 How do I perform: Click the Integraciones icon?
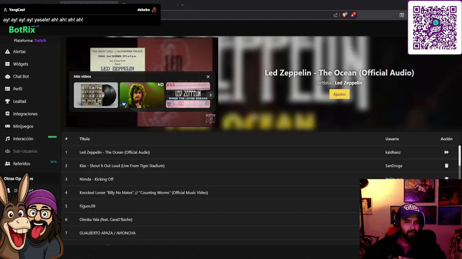(7, 114)
